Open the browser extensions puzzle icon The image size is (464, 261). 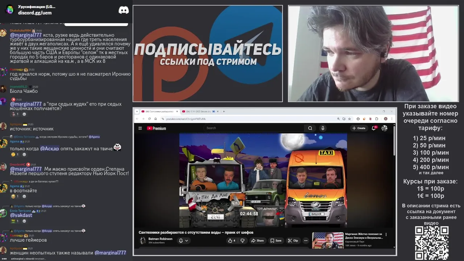[377, 119]
